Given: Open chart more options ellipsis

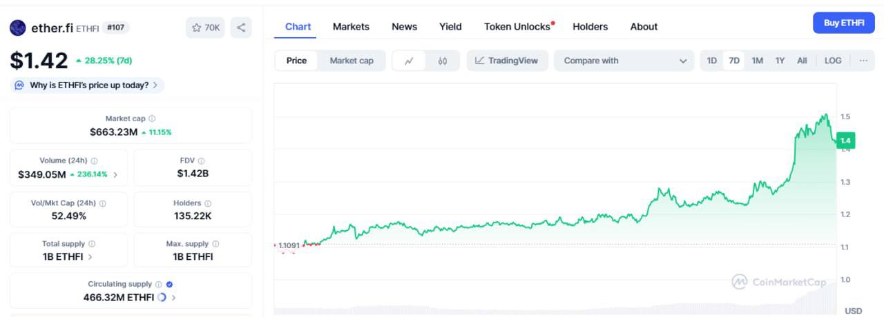Looking at the screenshot, I should pos(863,61).
